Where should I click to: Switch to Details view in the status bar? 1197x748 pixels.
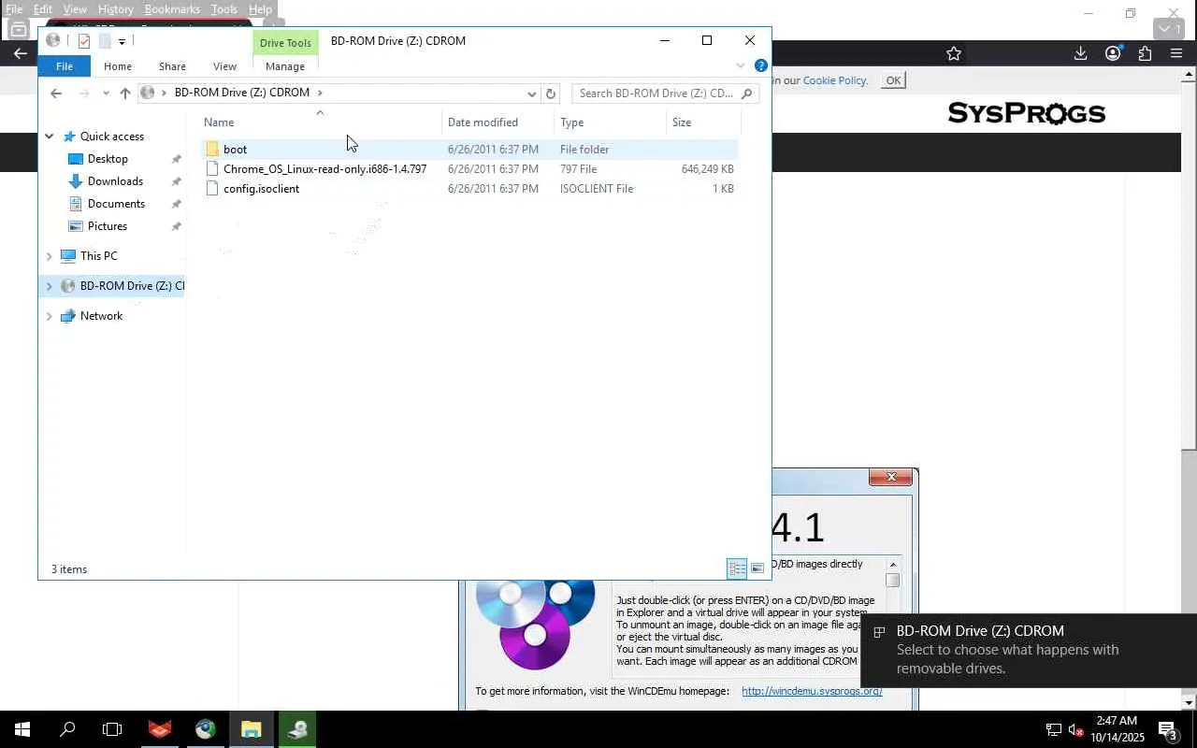(x=737, y=568)
